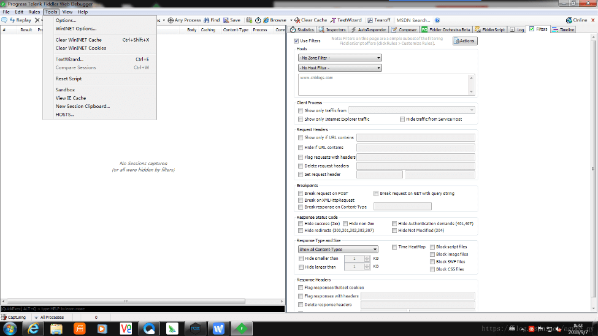Open the Windows Start button

(x=10, y=329)
